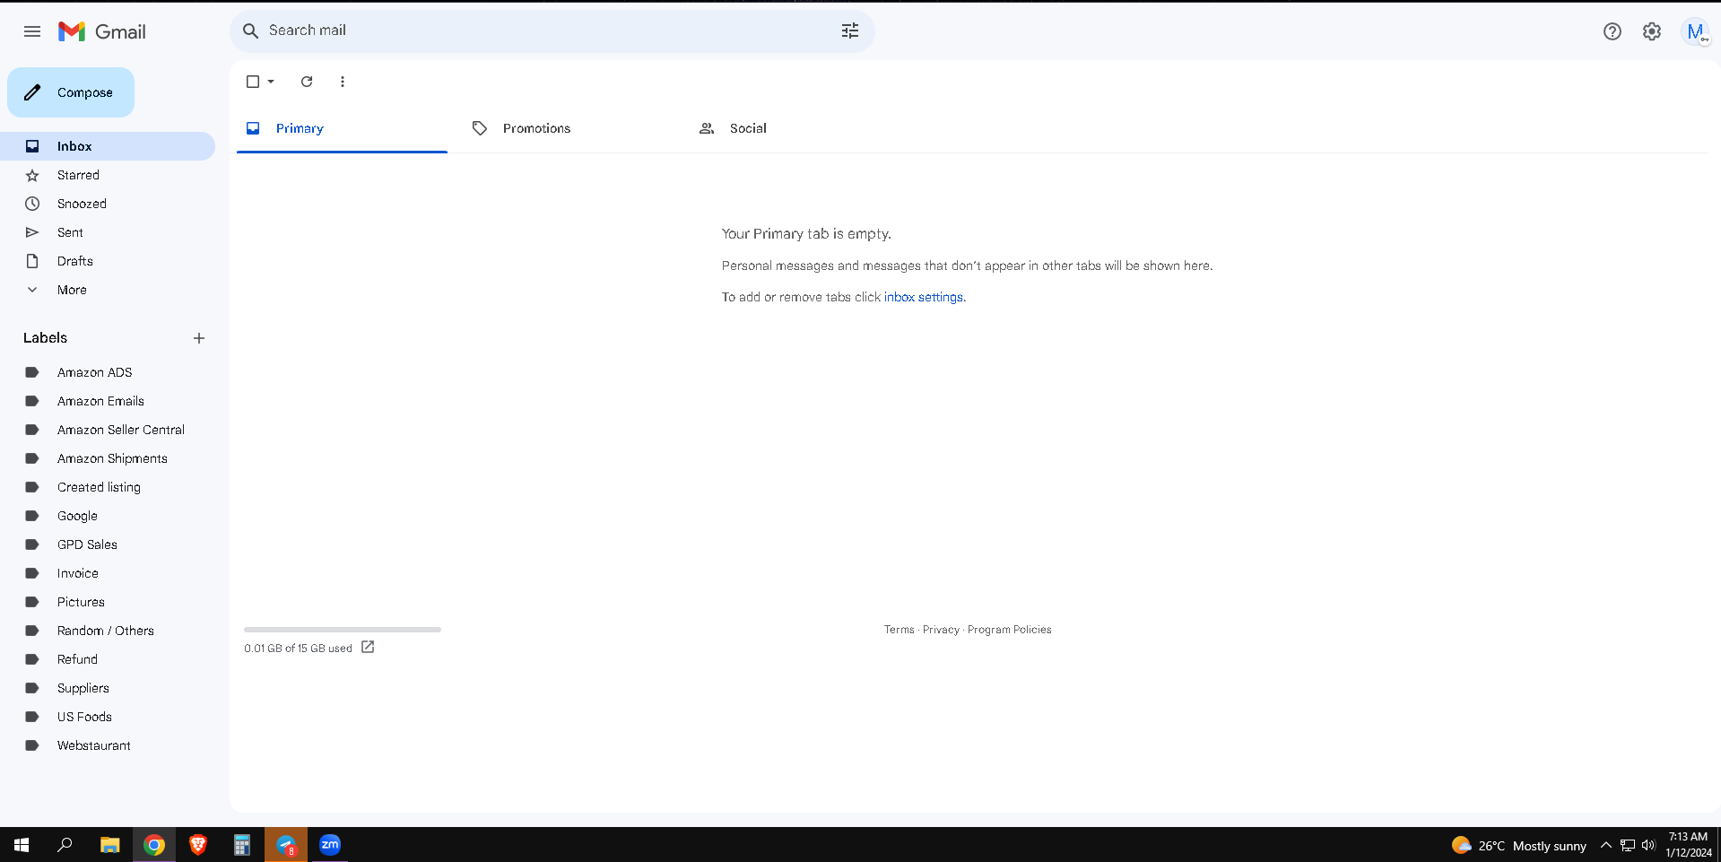Open the main menu hamburger icon

[32, 31]
